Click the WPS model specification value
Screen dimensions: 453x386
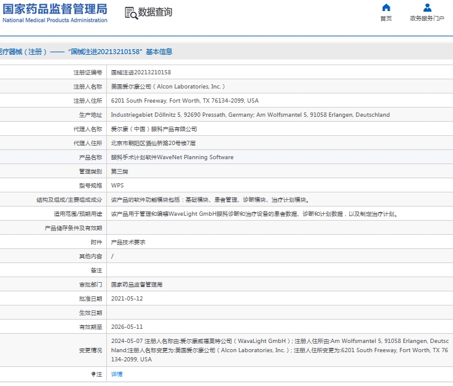tap(117, 186)
